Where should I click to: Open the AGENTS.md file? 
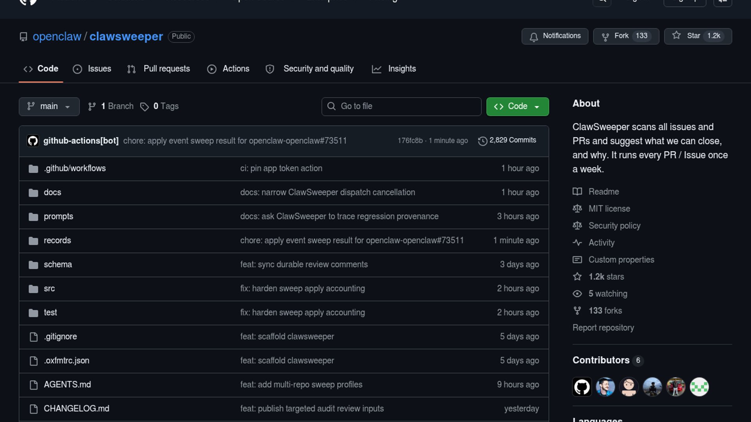coord(67,384)
